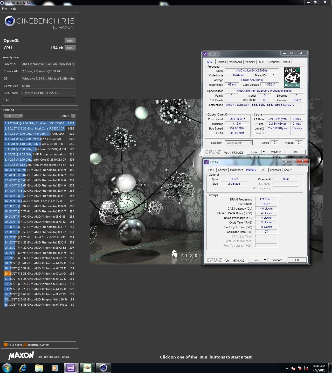
Task: Click Validate in upper CPU-Z window
Action: pyautogui.click(x=276, y=152)
